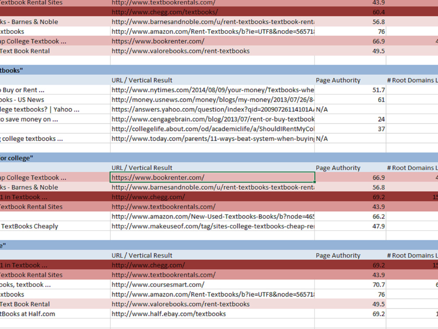This screenshot has width=438, height=329.
Task: Click the blue 'or college"' section header row
Action: pyautogui.click(x=219, y=158)
